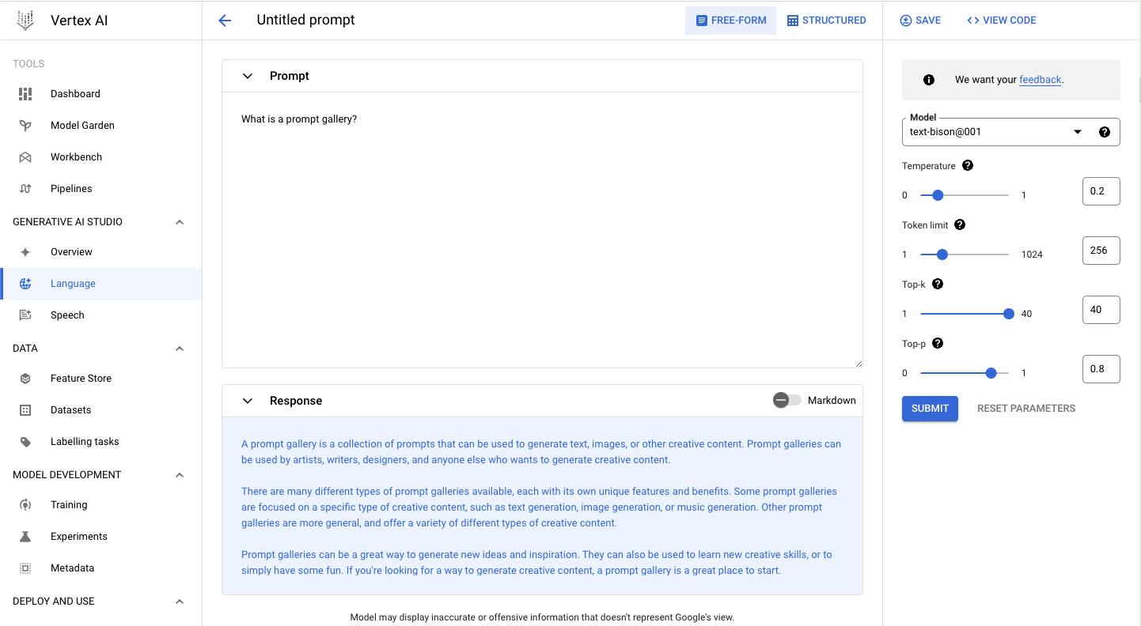Screen dimensions: 1141x626
Task: Click the Top-p slider handle
Action: [991, 373]
